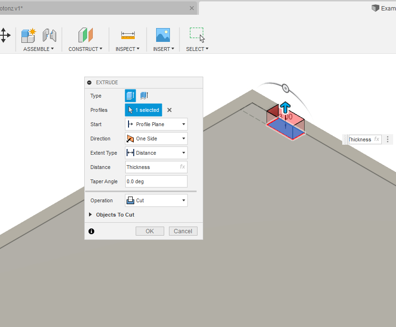Click the blue distance arrow manipulator

pyautogui.click(x=286, y=107)
